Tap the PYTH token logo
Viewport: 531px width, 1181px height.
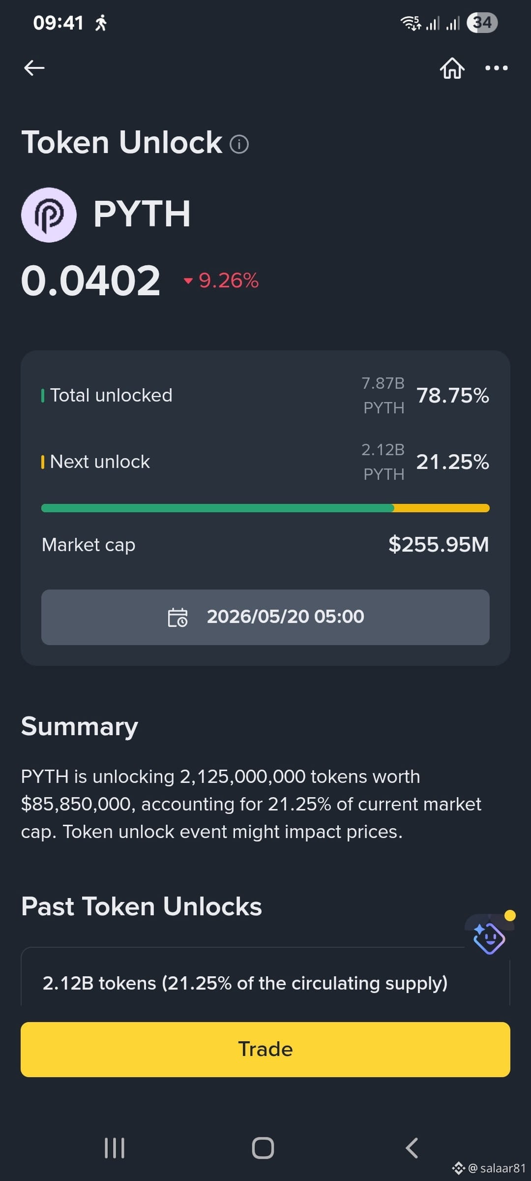pyautogui.click(x=49, y=215)
